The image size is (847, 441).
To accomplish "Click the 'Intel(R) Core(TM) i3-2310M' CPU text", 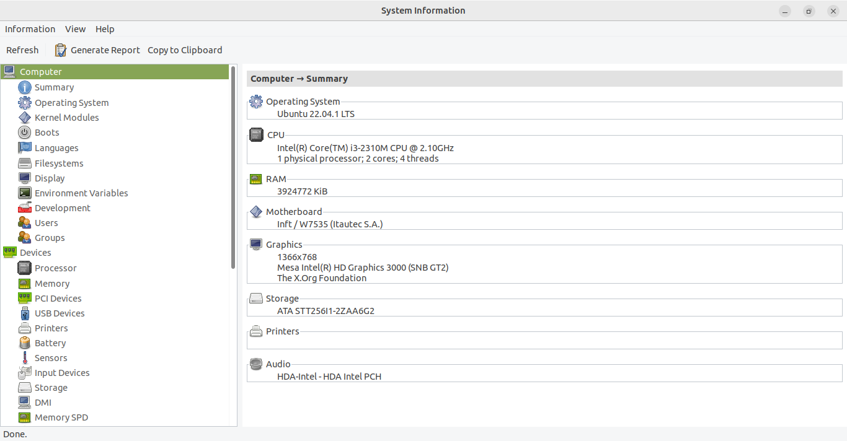I will pyautogui.click(x=365, y=148).
